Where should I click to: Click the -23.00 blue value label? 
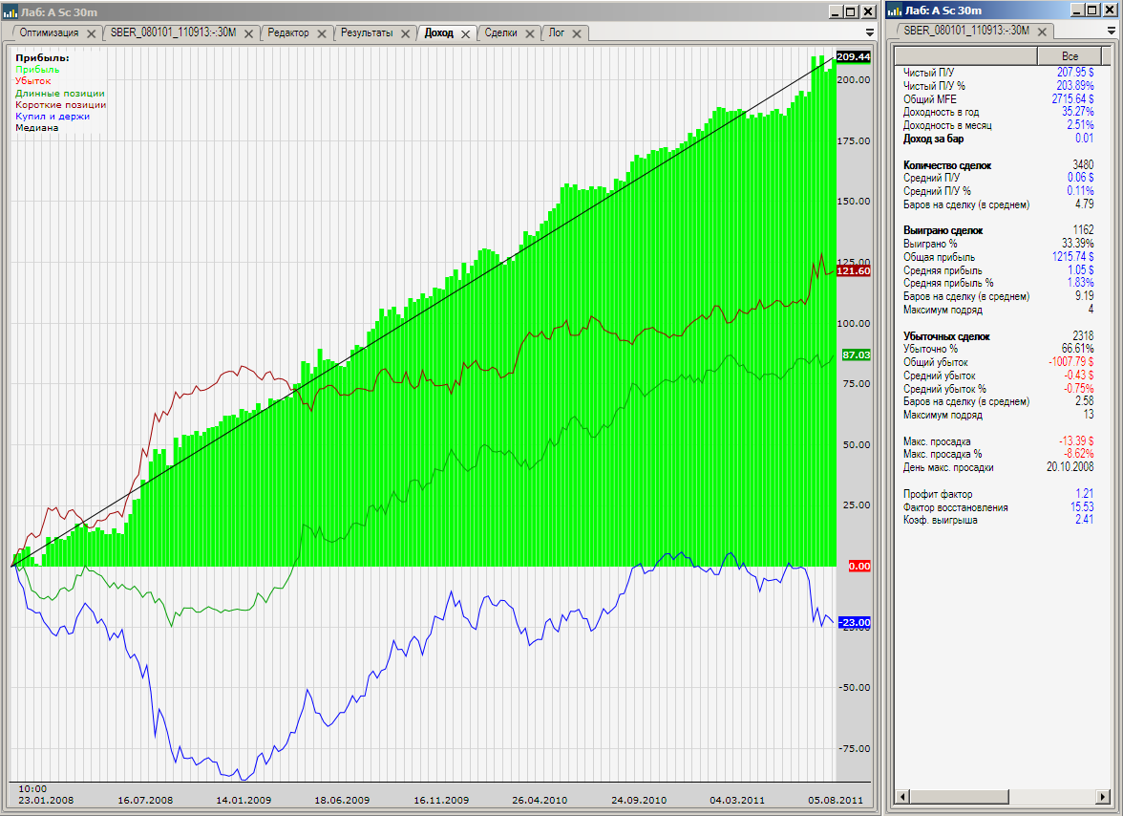(855, 623)
